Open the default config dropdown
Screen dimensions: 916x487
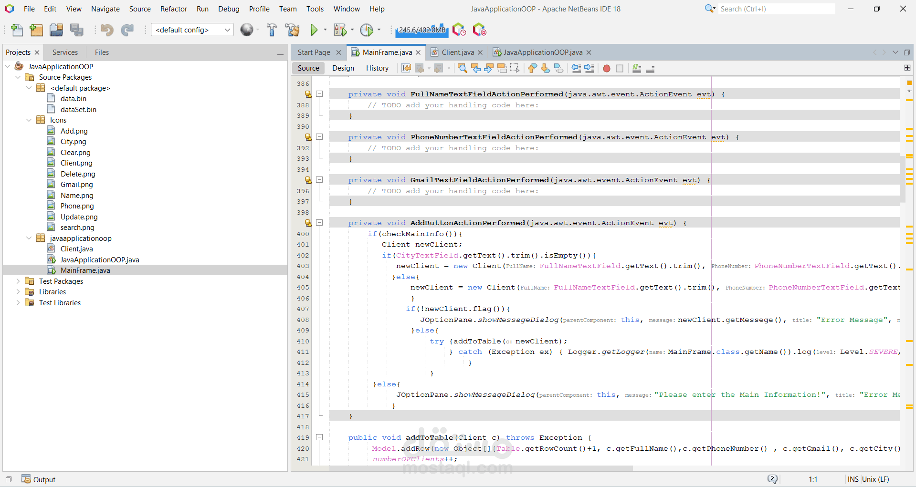pos(192,30)
